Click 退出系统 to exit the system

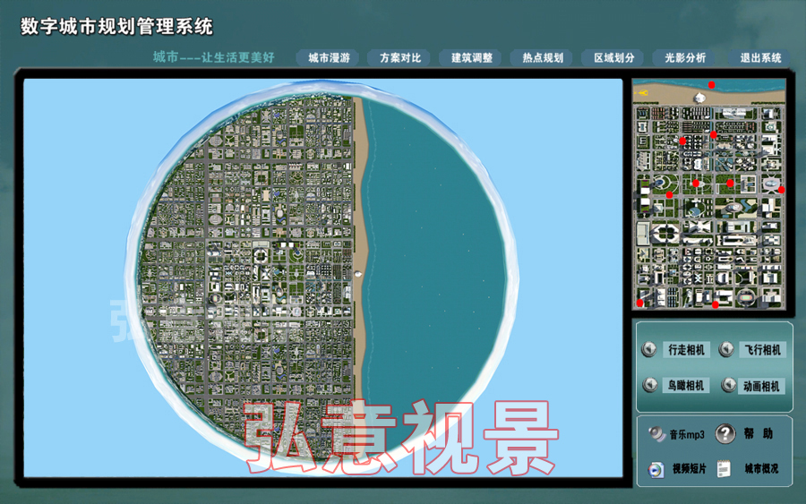(759, 58)
